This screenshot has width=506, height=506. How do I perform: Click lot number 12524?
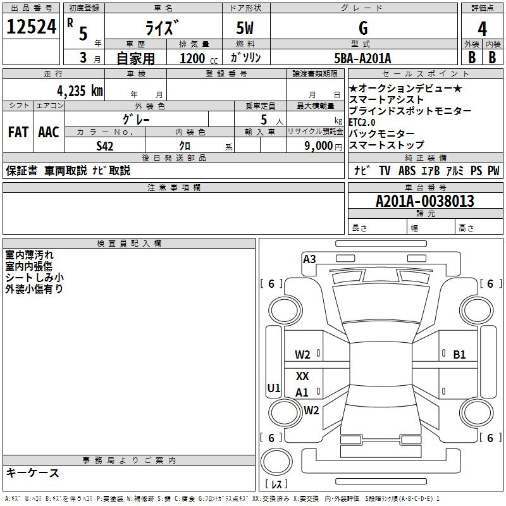[x=31, y=27]
